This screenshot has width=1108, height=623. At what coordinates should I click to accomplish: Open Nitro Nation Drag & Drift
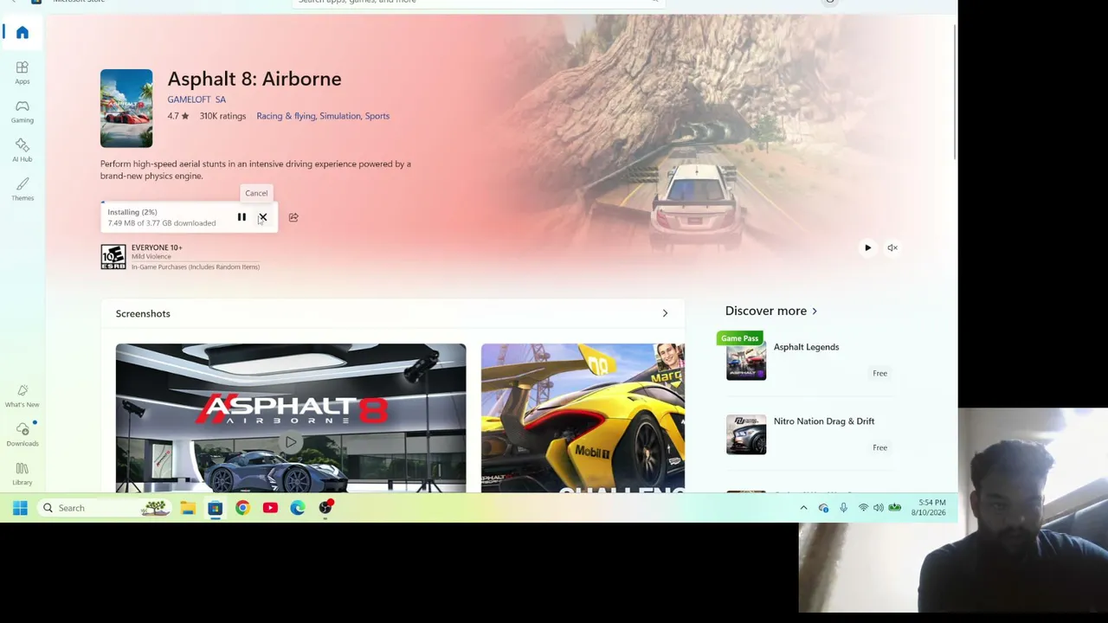(824, 421)
